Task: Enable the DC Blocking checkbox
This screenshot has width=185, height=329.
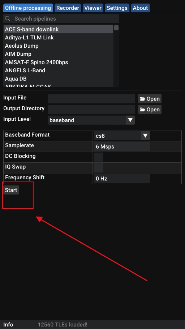Action: [99, 157]
